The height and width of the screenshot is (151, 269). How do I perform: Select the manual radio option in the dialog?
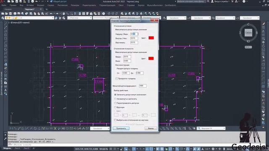[x=115, y=107]
